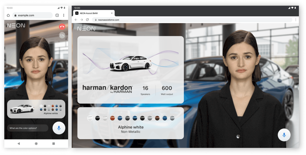Click the 'Watt output' label
This screenshot has width=306, height=155.
(x=167, y=94)
